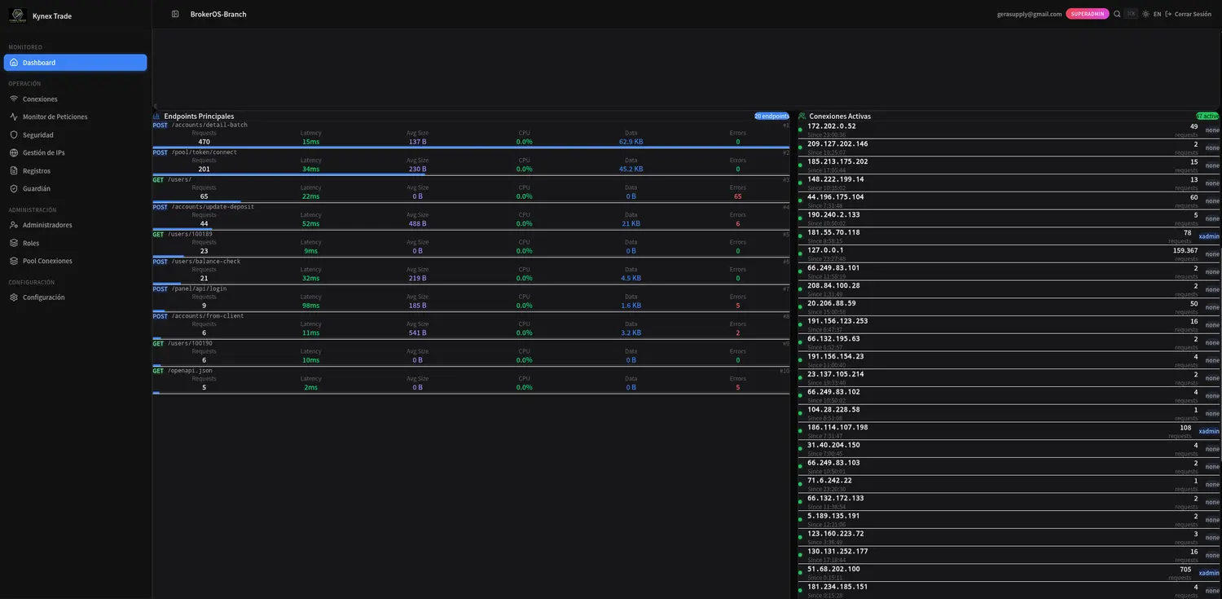Click the xadmin tag on 51.68.202.100
This screenshot has height=599, width=1222.
tap(1209, 573)
